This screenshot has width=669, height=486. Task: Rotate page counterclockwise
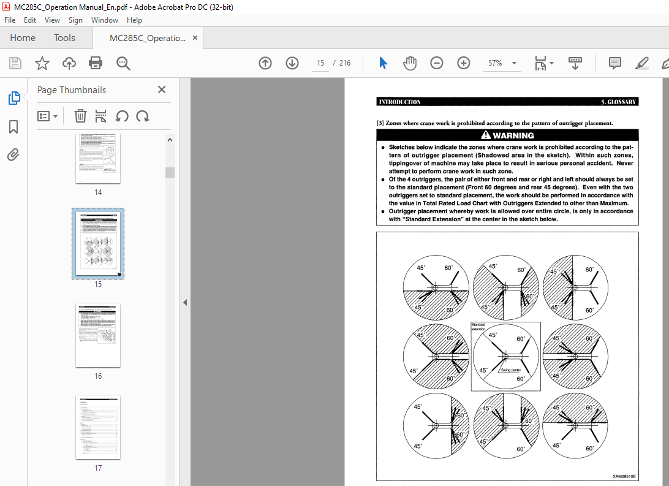click(122, 116)
